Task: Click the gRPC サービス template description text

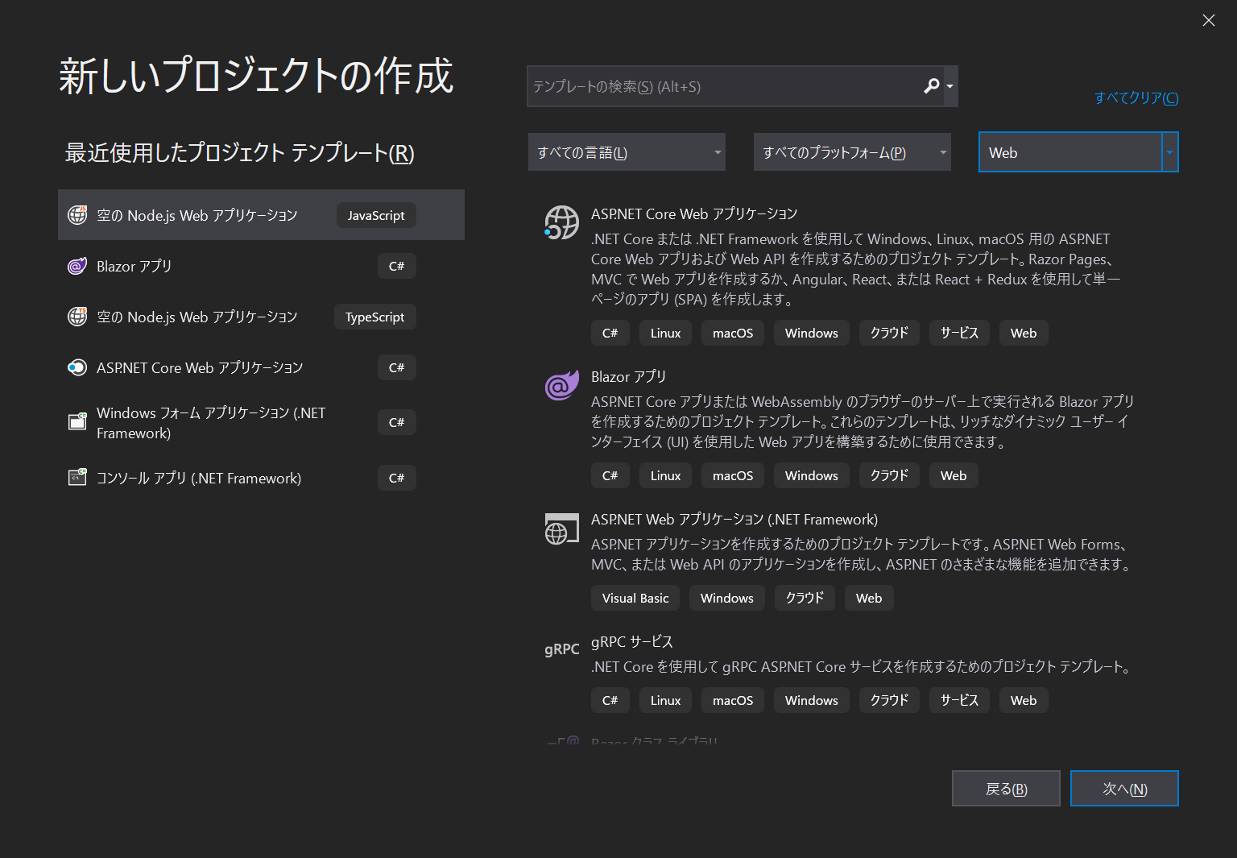Action: pyautogui.click(x=863, y=666)
